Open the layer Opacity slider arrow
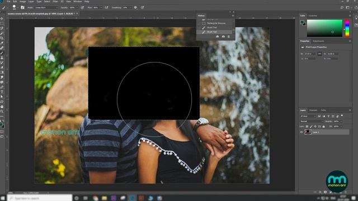Image resolution: width=358 pixels, height=201 pixels. 341,121
